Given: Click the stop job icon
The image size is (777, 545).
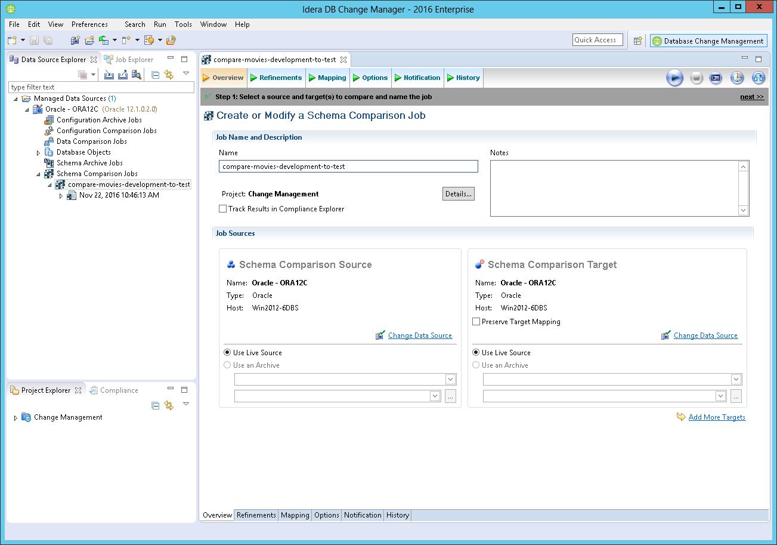Looking at the screenshot, I should click(x=696, y=78).
